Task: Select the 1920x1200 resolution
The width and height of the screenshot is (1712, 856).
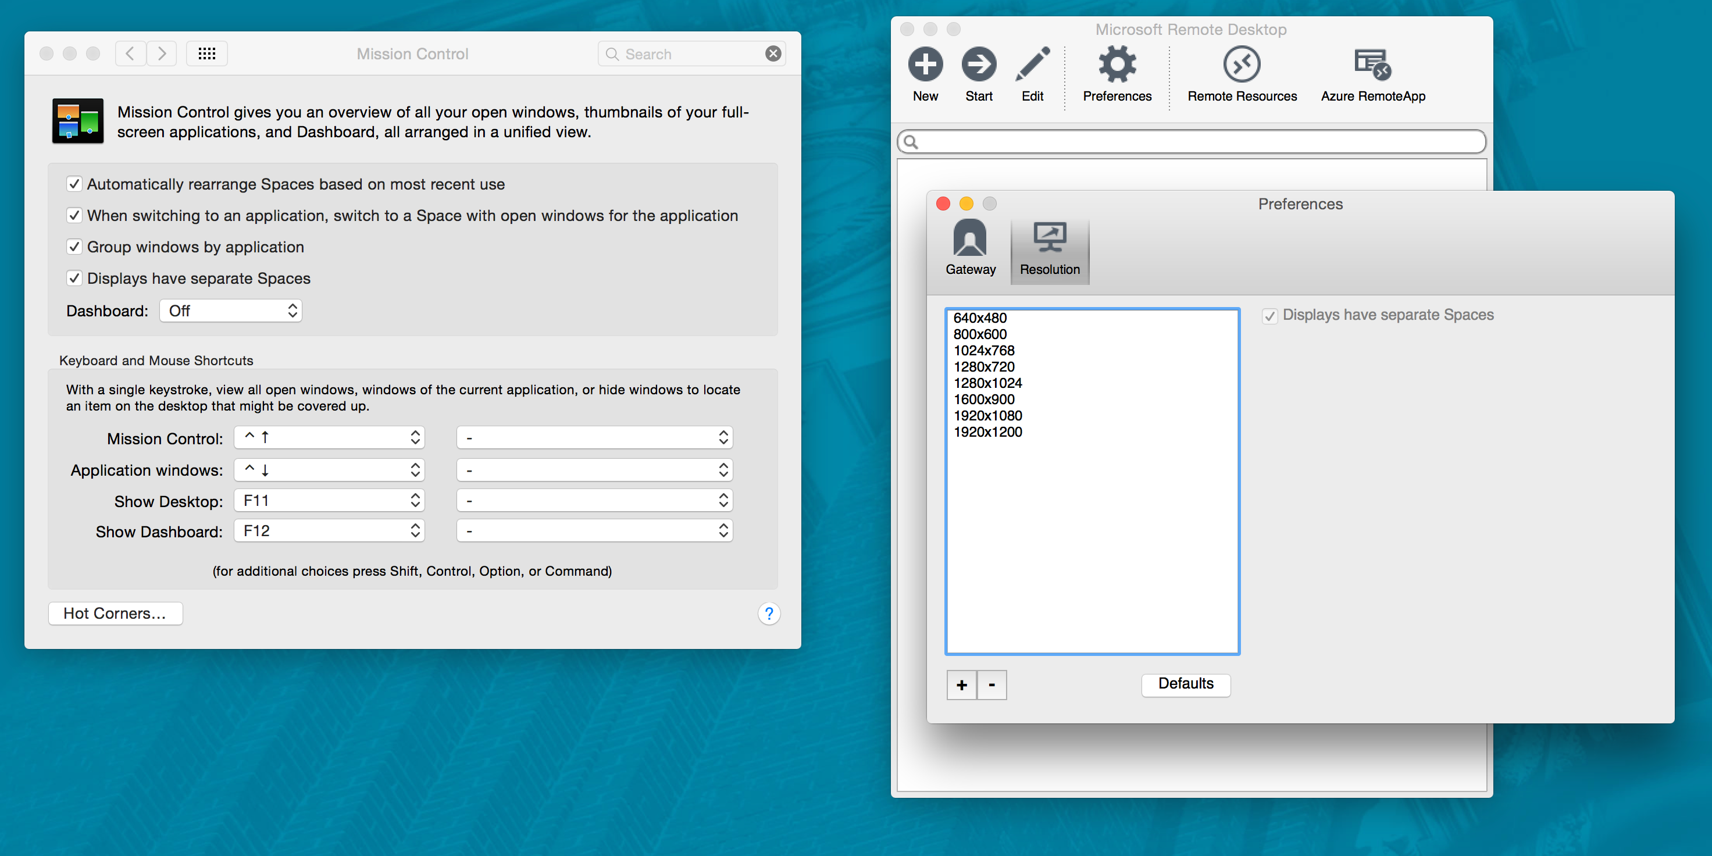Action: tap(1092, 432)
